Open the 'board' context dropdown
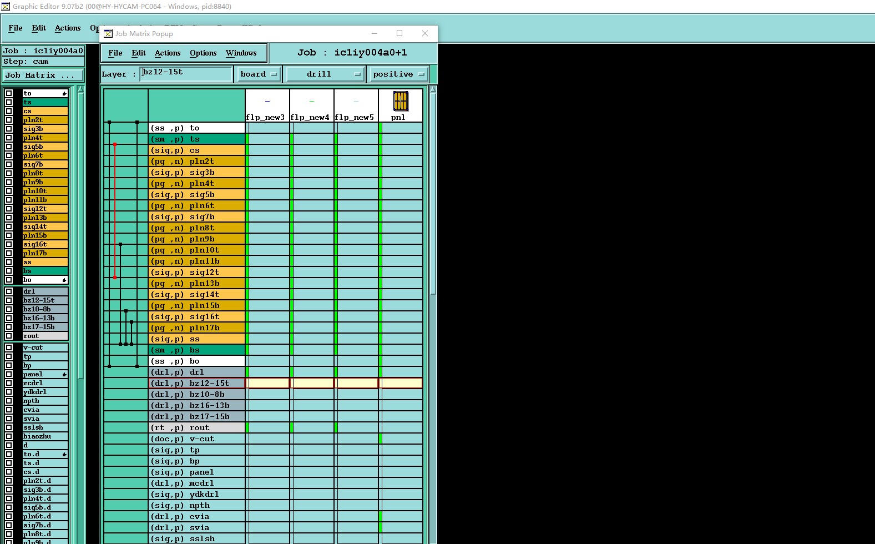The height and width of the screenshot is (544, 875). [x=259, y=74]
